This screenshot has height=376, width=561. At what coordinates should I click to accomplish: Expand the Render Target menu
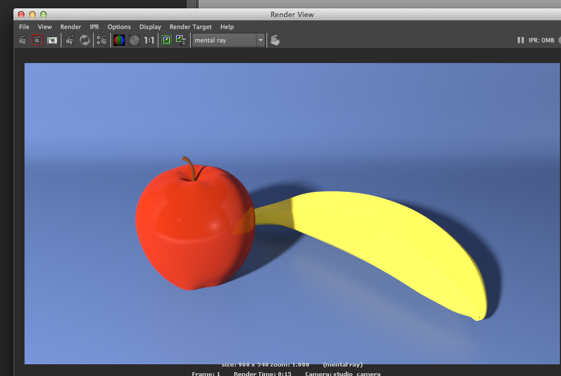point(190,27)
